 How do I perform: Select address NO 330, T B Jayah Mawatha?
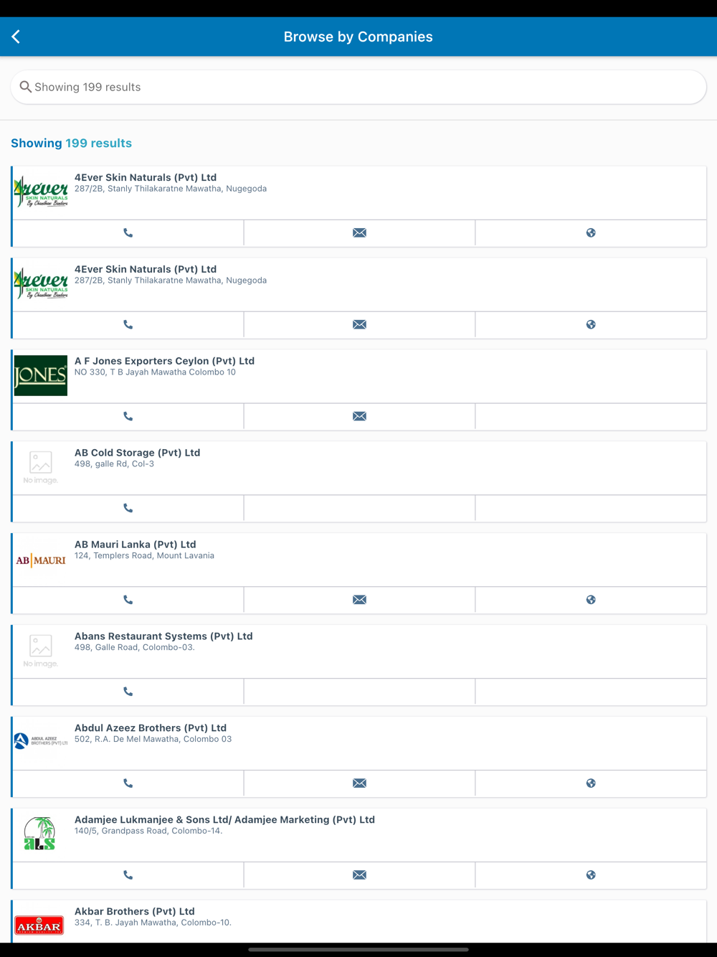tap(155, 372)
